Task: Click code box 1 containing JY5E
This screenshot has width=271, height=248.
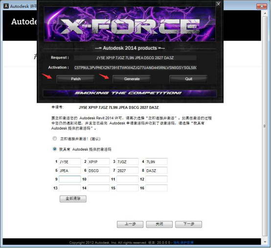Action: pyautogui.click(x=69, y=162)
